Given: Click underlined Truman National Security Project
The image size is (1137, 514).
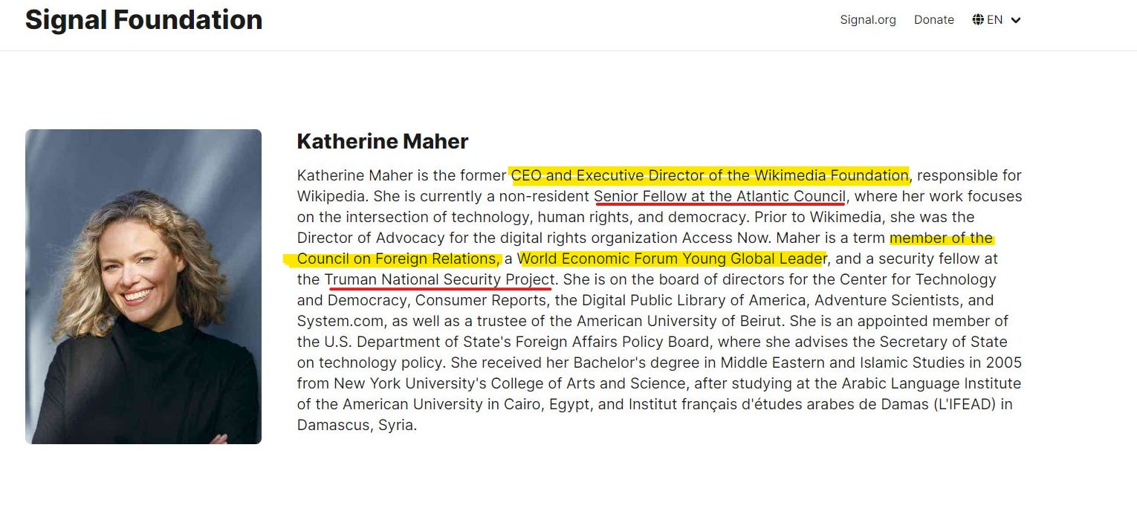Looking at the screenshot, I should [438, 279].
